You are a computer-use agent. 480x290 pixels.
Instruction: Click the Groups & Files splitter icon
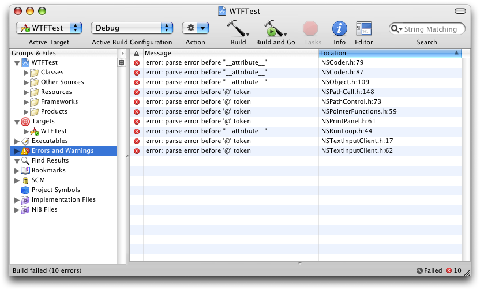pyautogui.click(x=121, y=53)
